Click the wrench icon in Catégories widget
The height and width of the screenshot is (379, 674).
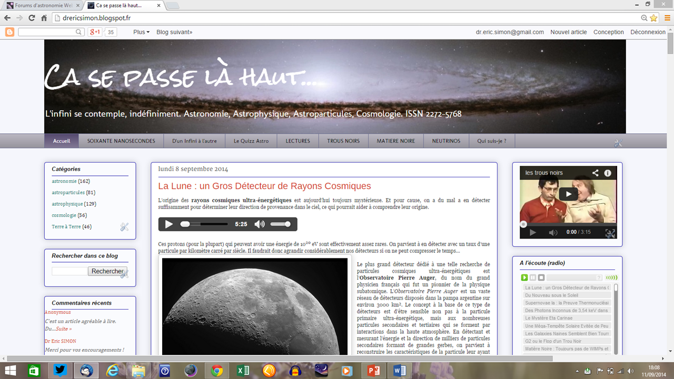point(124,227)
